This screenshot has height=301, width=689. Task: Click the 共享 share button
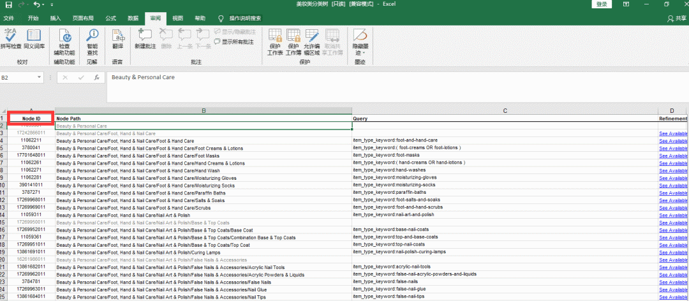[x=677, y=18]
